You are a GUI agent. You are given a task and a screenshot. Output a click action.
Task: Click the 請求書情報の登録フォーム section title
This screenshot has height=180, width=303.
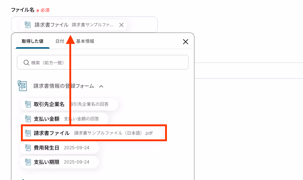[63, 86]
